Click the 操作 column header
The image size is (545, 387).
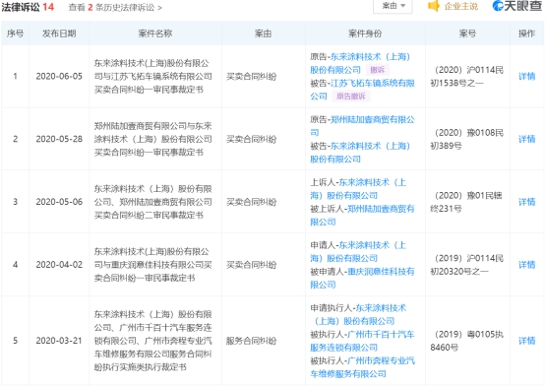[526, 33]
